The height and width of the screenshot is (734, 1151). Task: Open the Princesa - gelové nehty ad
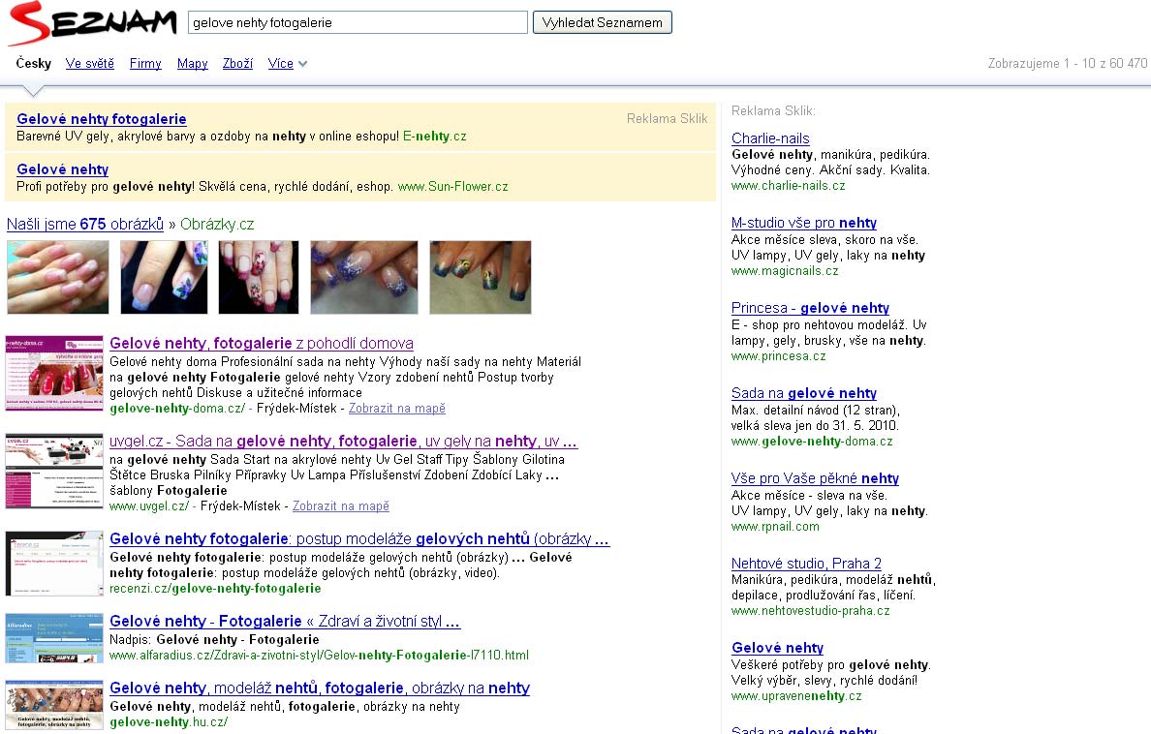810,308
